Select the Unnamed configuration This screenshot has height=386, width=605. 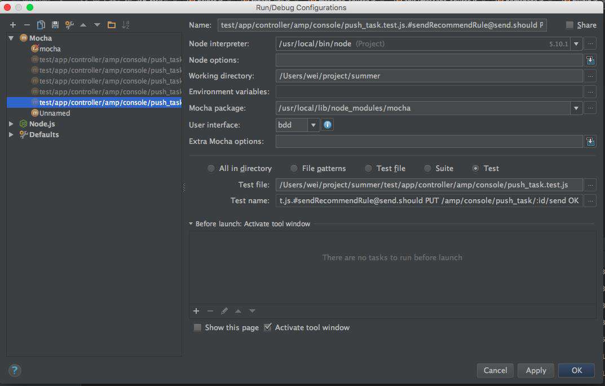55,113
